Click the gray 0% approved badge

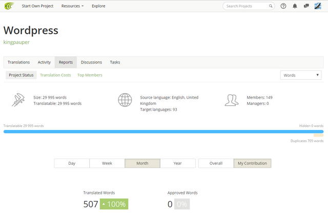[182, 204]
